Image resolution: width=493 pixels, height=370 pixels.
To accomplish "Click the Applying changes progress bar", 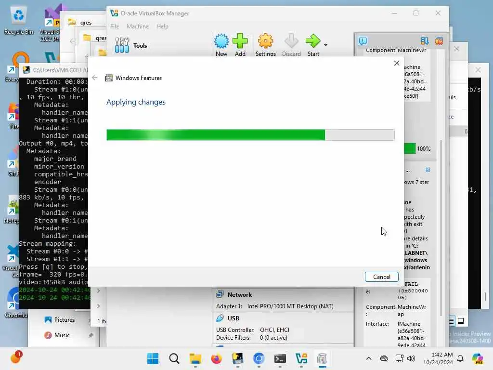I will coord(250,135).
